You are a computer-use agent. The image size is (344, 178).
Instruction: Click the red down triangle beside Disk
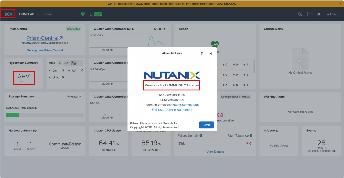pos(247,143)
